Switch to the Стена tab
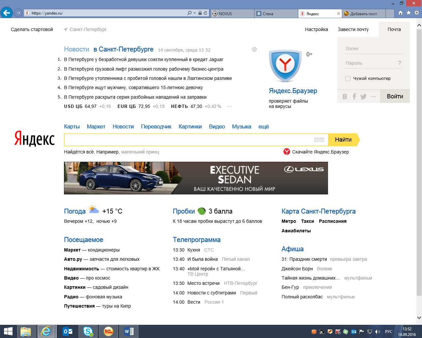The width and height of the screenshot is (422, 338). point(276,14)
